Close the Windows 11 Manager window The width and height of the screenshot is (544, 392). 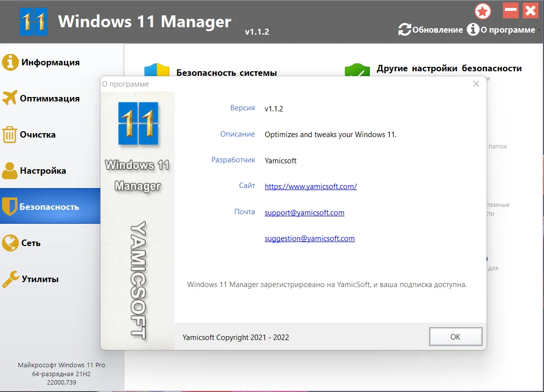(x=531, y=10)
